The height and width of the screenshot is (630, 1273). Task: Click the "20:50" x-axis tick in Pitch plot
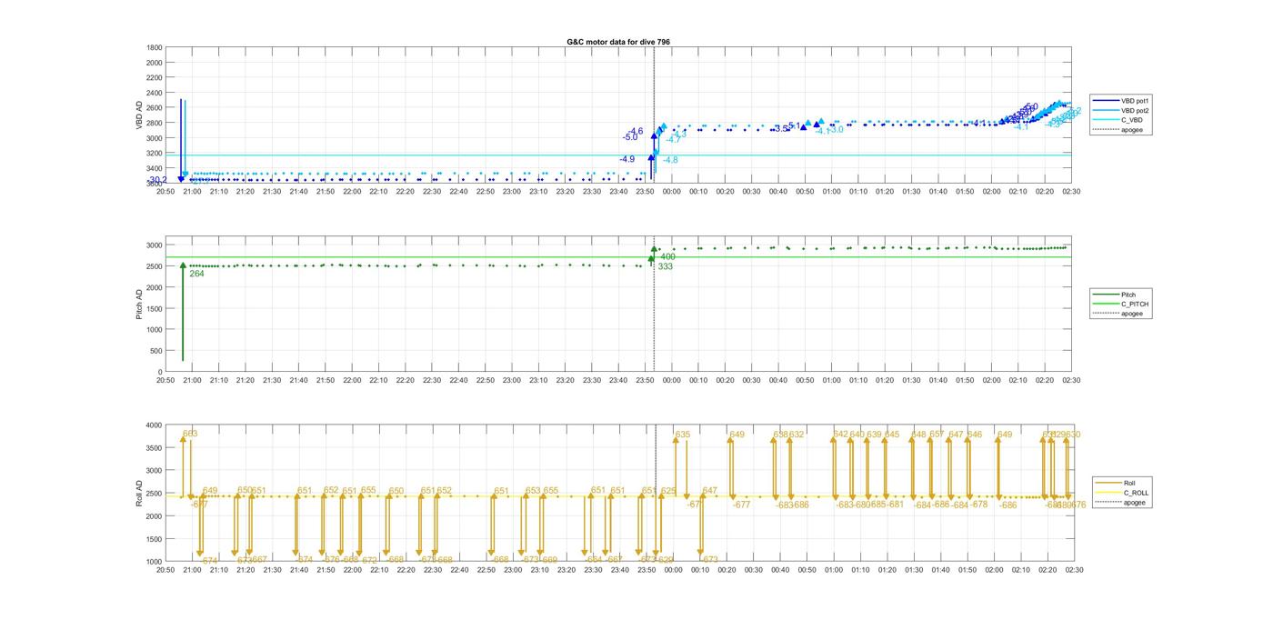(165, 380)
